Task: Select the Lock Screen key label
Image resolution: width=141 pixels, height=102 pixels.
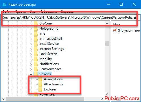Action: pyautogui.click(x=48, y=54)
